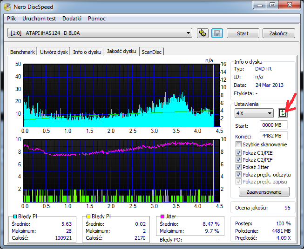Image resolution: width=304 pixels, height=249 pixels.
Task: Click the save floppy disk icon
Action: [x=217, y=33]
